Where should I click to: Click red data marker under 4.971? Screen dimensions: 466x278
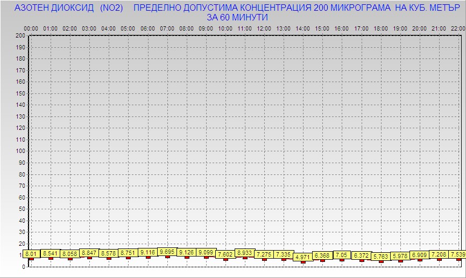(303, 262)
